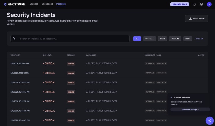Image resolution: width=215 pixels, height=126 pixels.
Task: Click GDPR Art. 5 flag in 12:11:02 AM row
Action: click(x=150, y=64)
